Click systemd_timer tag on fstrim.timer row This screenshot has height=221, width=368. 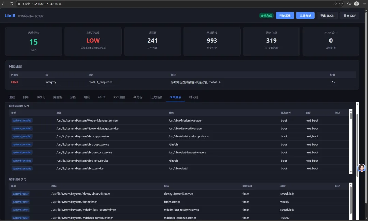point(20,202)
